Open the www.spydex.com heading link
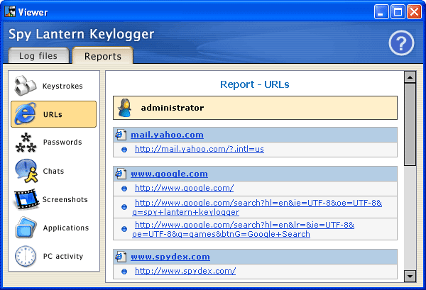 (170, 257)
